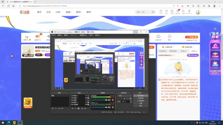Expand 分类 menu in Douyu header
The height and width of the screenshot is (125, 223).
tap(58, 12)
